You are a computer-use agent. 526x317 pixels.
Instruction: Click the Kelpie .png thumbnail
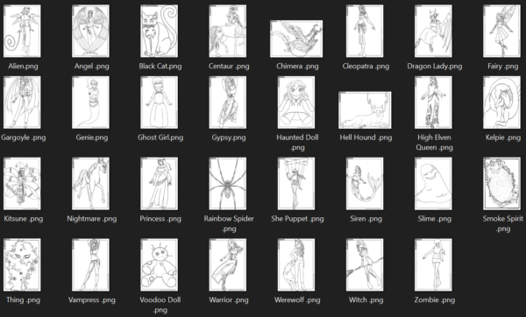click(501, 102)
